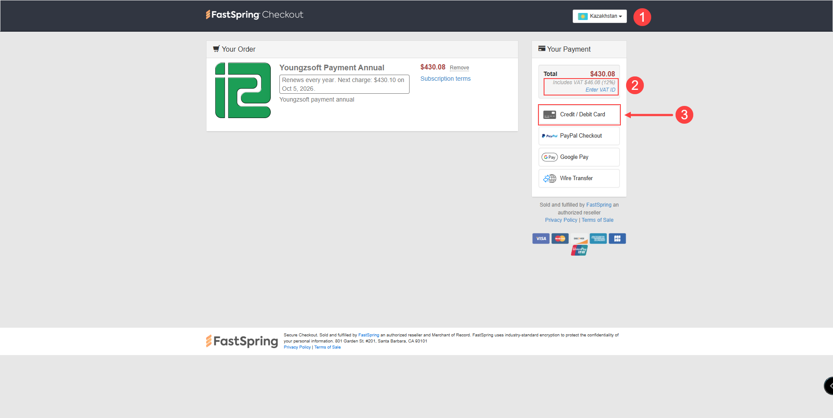Viewport: 833px width, 418px height.
Task: Remove Youngzsoft Payment Annual from the order
Action: [459, 68]
